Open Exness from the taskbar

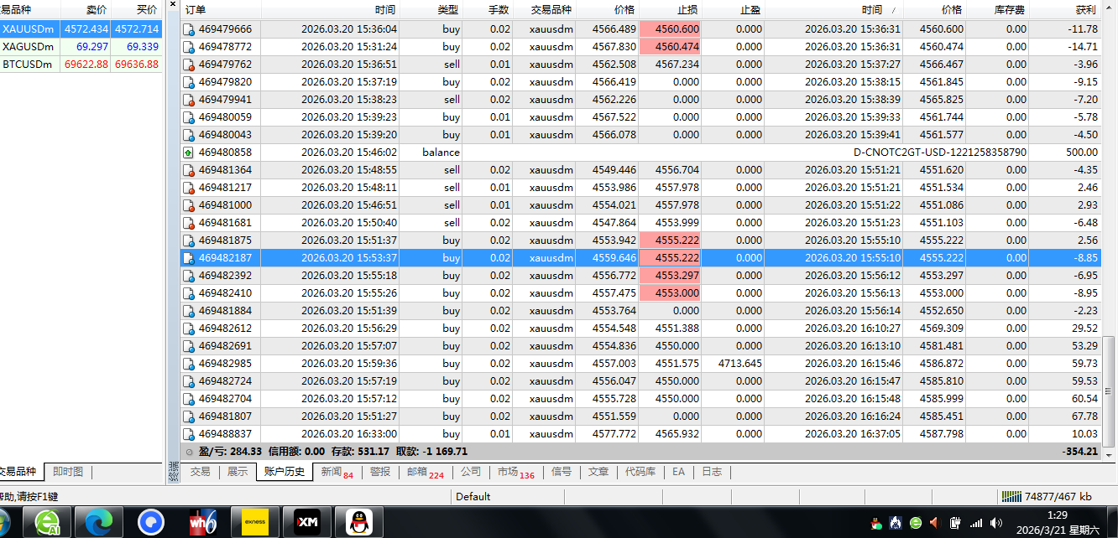(254, 522)
